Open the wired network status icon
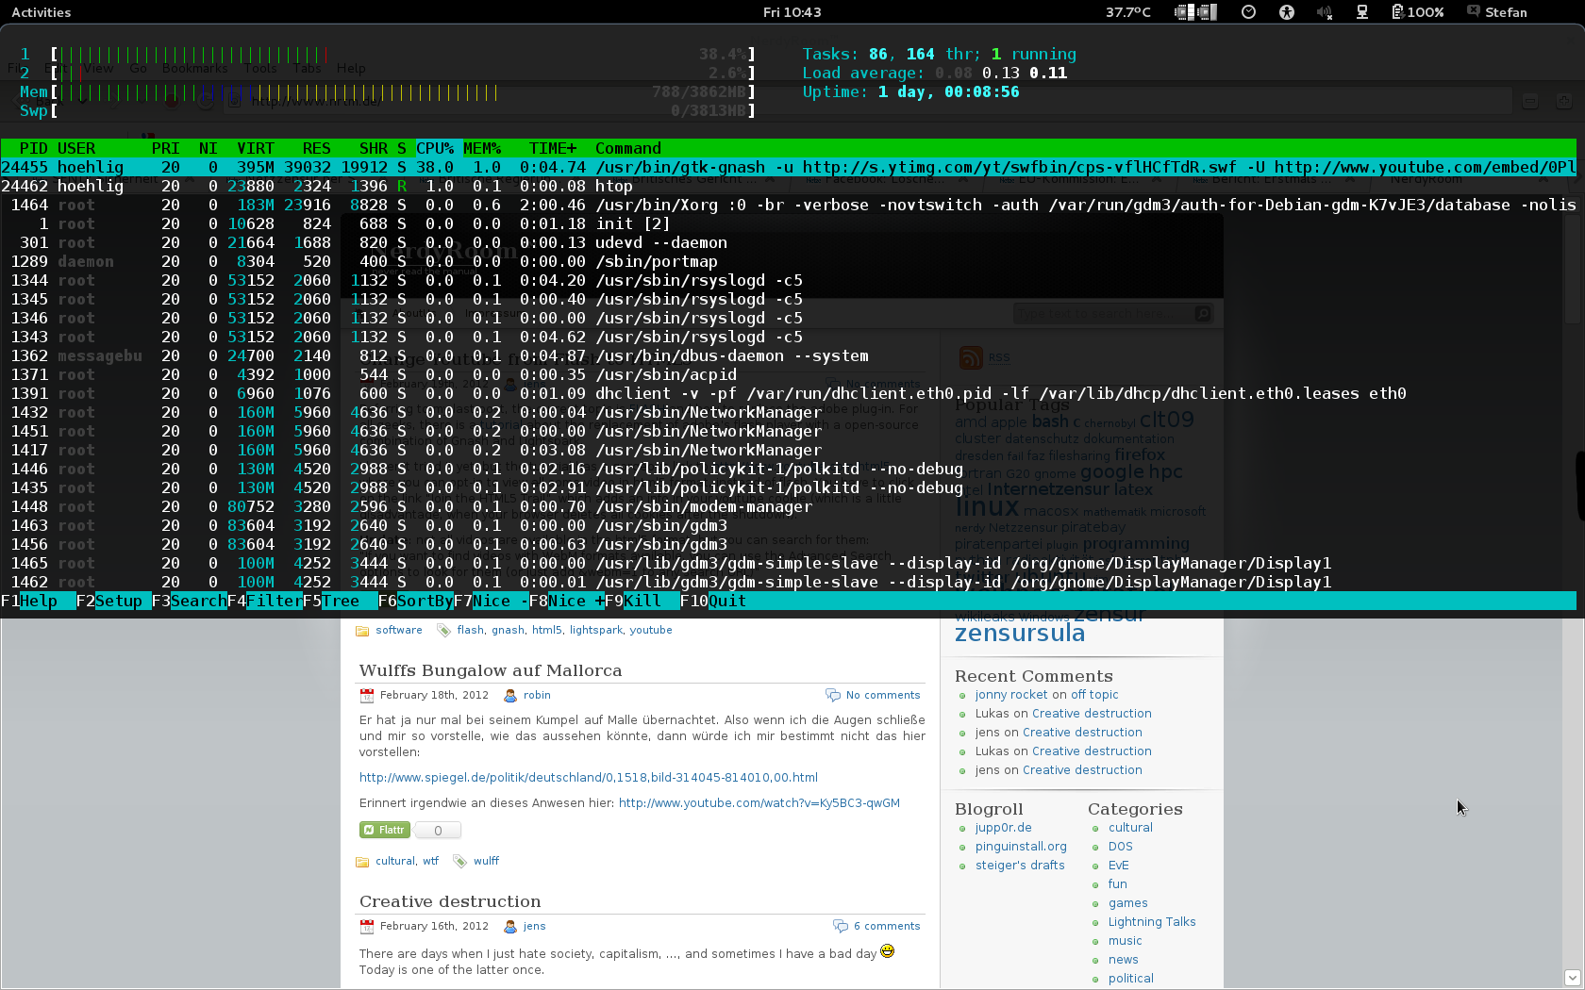 point(1362,12)
